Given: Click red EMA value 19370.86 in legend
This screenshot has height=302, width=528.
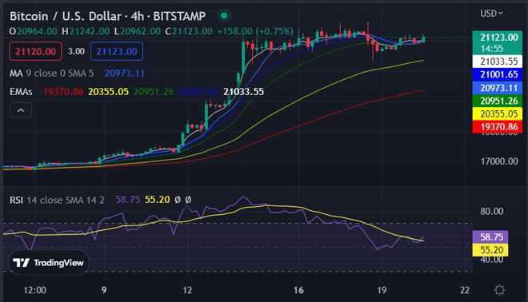Looking at the screenshot, I should click(63, 91).
